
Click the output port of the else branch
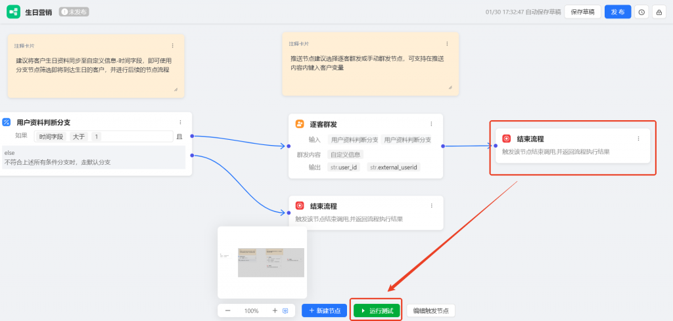coord(192,155)
